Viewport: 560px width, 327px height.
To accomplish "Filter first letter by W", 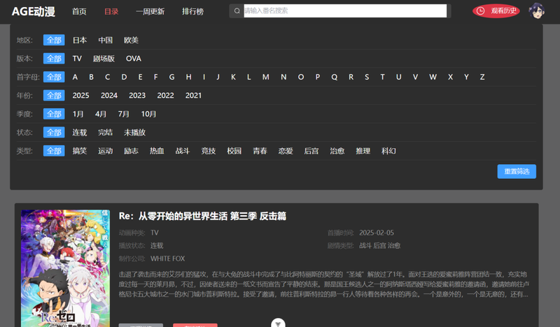I will pyautogui.click(x=433, y=77).
